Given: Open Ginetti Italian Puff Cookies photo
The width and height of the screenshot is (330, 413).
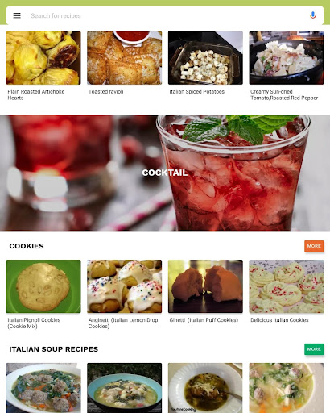Looking at the screenshot, I should coord(205,286).
